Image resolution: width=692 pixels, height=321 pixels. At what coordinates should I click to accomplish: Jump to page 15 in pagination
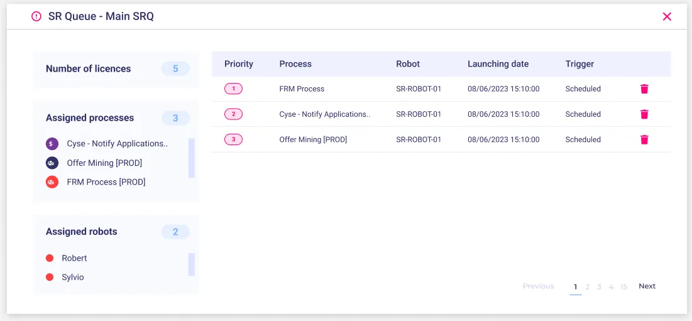click(623, 287)
